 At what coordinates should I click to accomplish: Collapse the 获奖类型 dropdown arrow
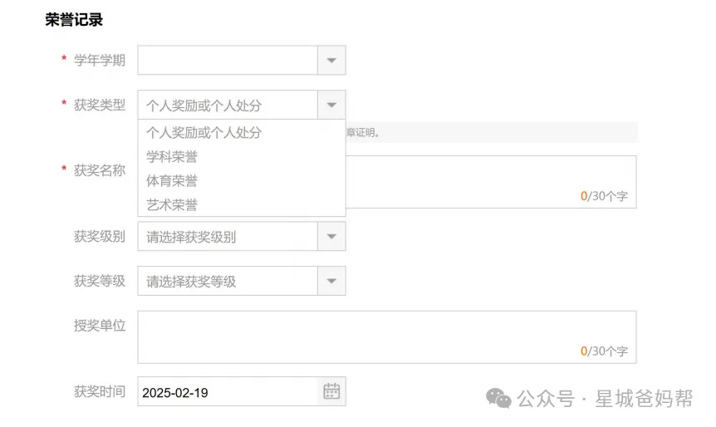(x=331, y=105)
